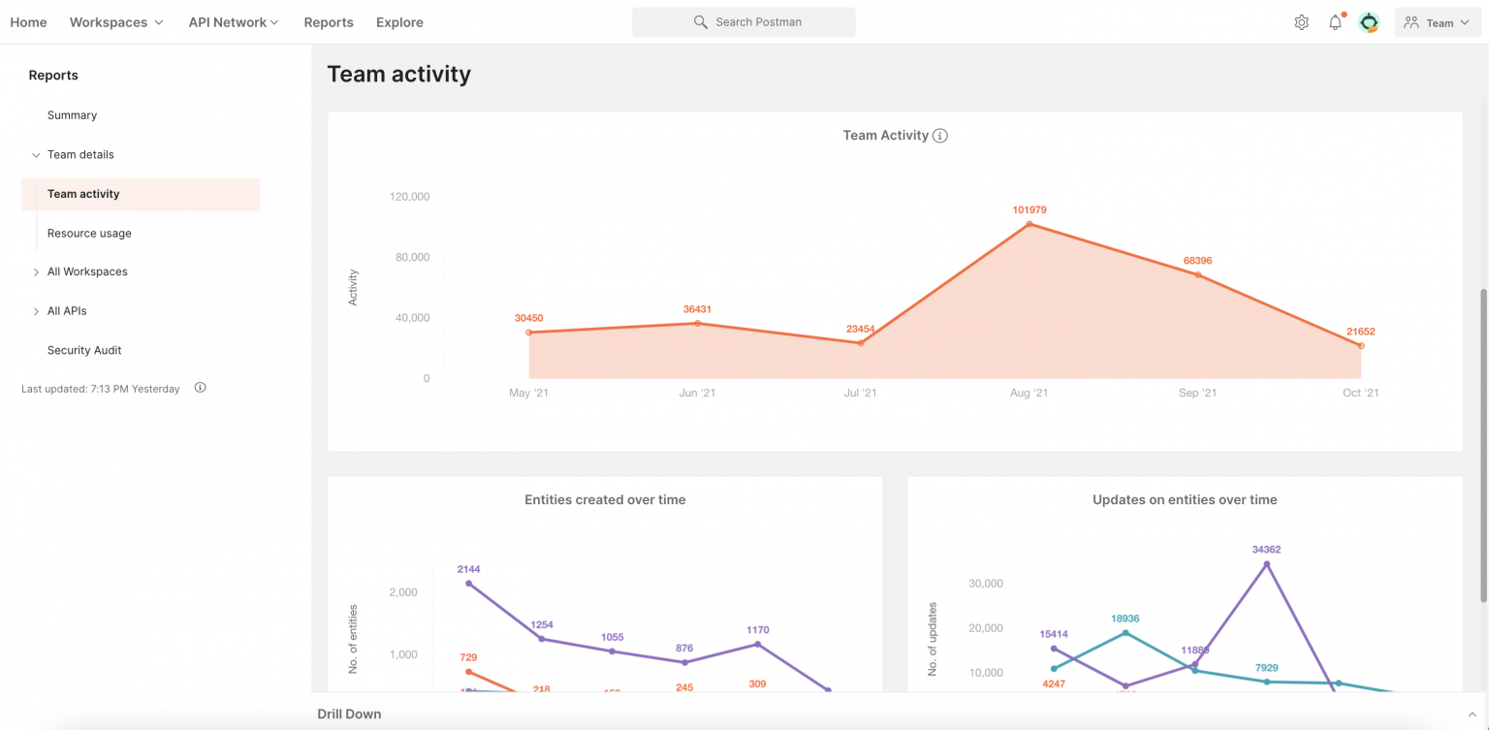This screenshot has width=1489, height=730.
Task: Open Resource usage report
Action: tap(89, 234)
